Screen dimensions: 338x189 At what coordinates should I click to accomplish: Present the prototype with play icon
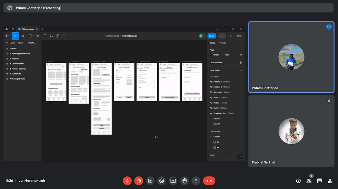click(231, 36)
